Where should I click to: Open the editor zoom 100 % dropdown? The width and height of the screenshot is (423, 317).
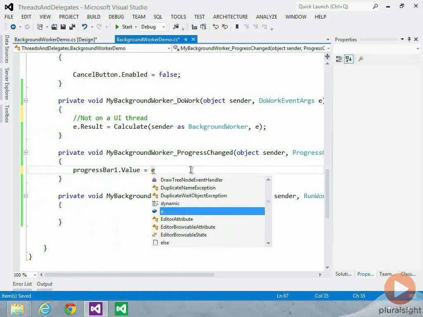click(x=35, y=275)
